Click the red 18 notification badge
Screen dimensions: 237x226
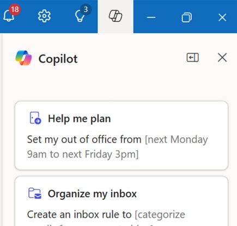[15, 9]
